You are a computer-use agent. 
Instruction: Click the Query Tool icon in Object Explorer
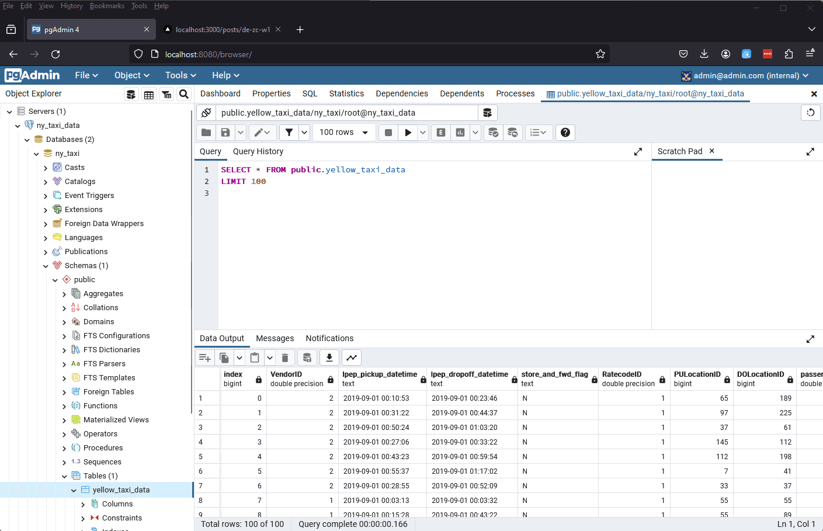(x=131, y=95)
